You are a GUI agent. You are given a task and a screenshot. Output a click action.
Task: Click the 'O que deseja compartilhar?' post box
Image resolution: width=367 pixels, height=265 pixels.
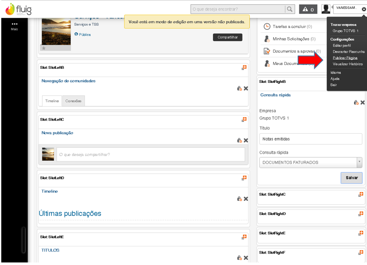151,155
